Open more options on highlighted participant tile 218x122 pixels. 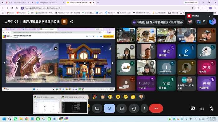tap(152, 31)
